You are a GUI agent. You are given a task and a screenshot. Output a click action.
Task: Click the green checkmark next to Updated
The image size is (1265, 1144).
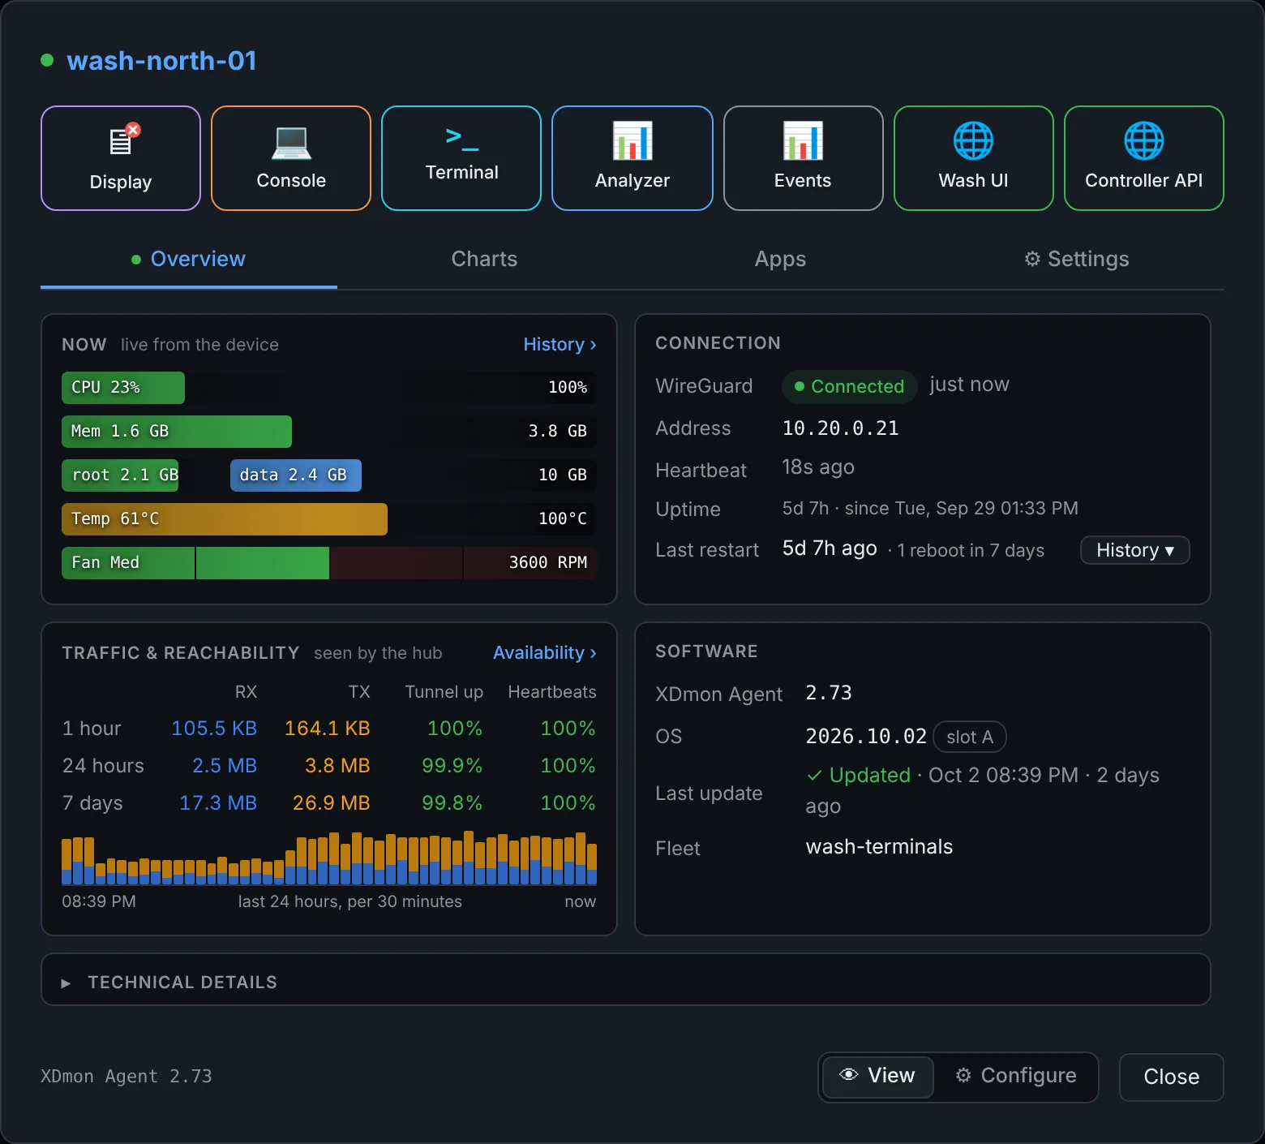point(814,776)
